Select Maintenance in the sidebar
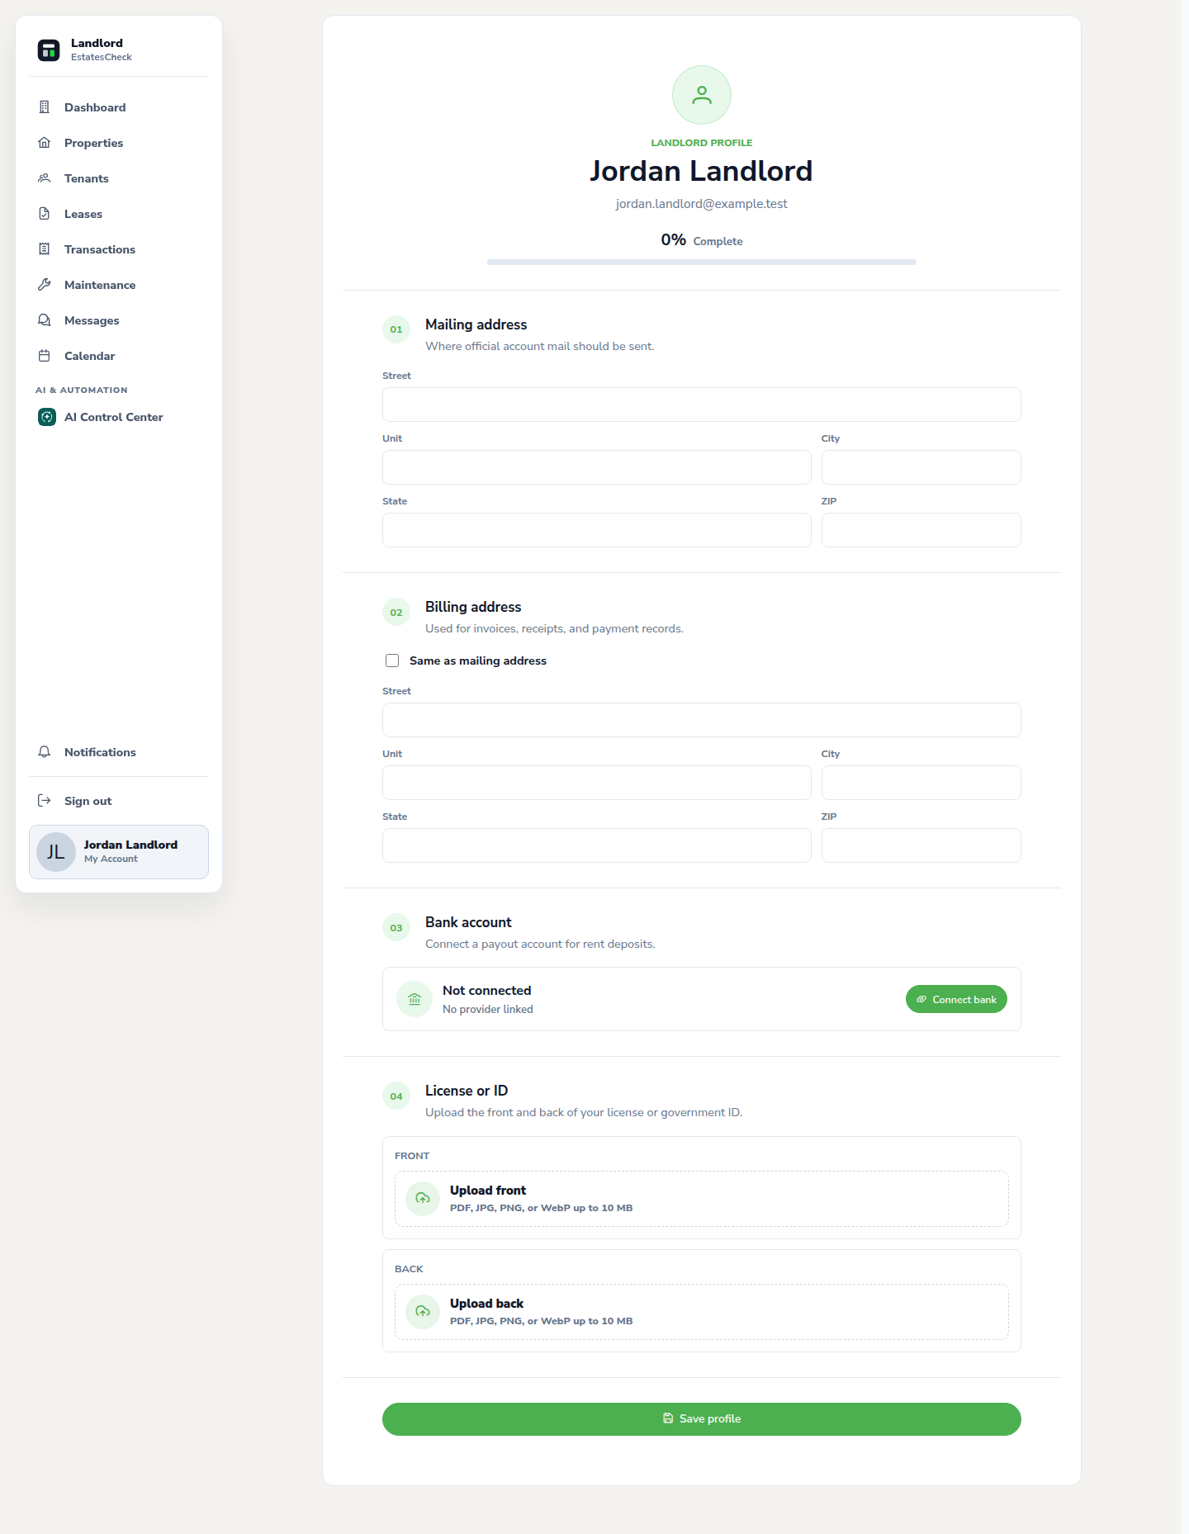The width and height of the screenshot is (1189, 1534). [x=119, y=285]
